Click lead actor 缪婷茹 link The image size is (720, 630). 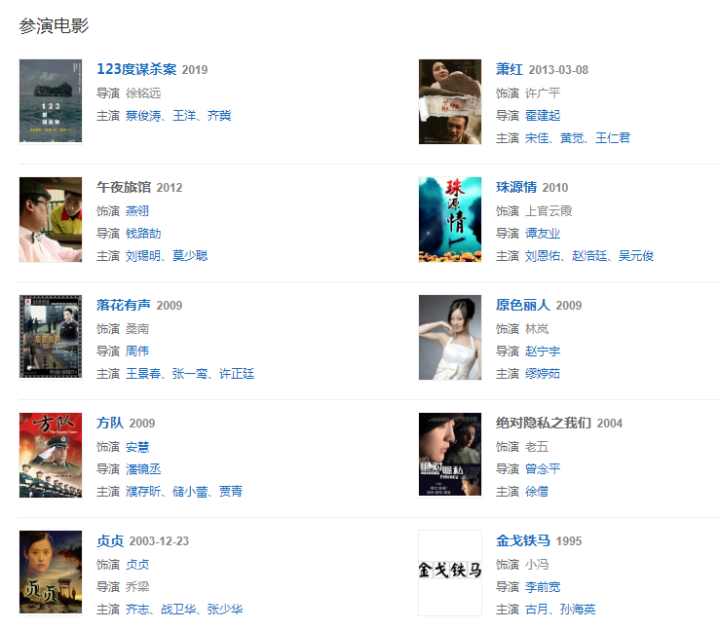543,374
